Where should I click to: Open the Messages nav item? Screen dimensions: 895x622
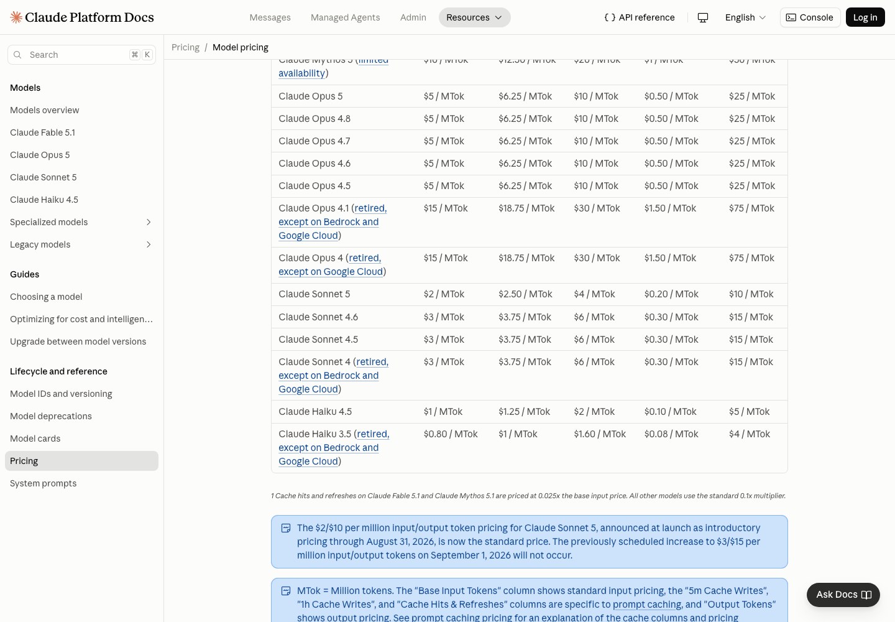click(x=270, y=17)
